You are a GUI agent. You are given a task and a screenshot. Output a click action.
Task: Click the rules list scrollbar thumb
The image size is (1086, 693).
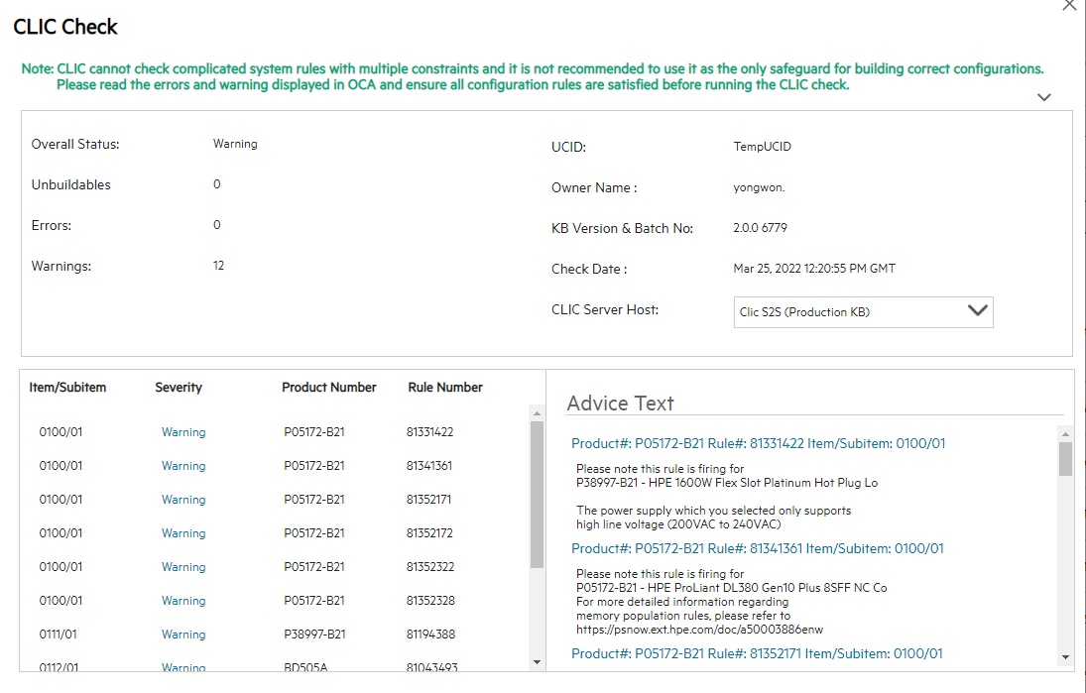[x=537, y=495]
